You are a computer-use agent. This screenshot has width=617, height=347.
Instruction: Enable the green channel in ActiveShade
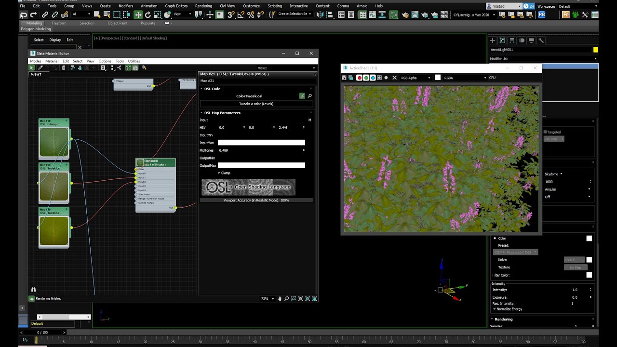point(366,78)
